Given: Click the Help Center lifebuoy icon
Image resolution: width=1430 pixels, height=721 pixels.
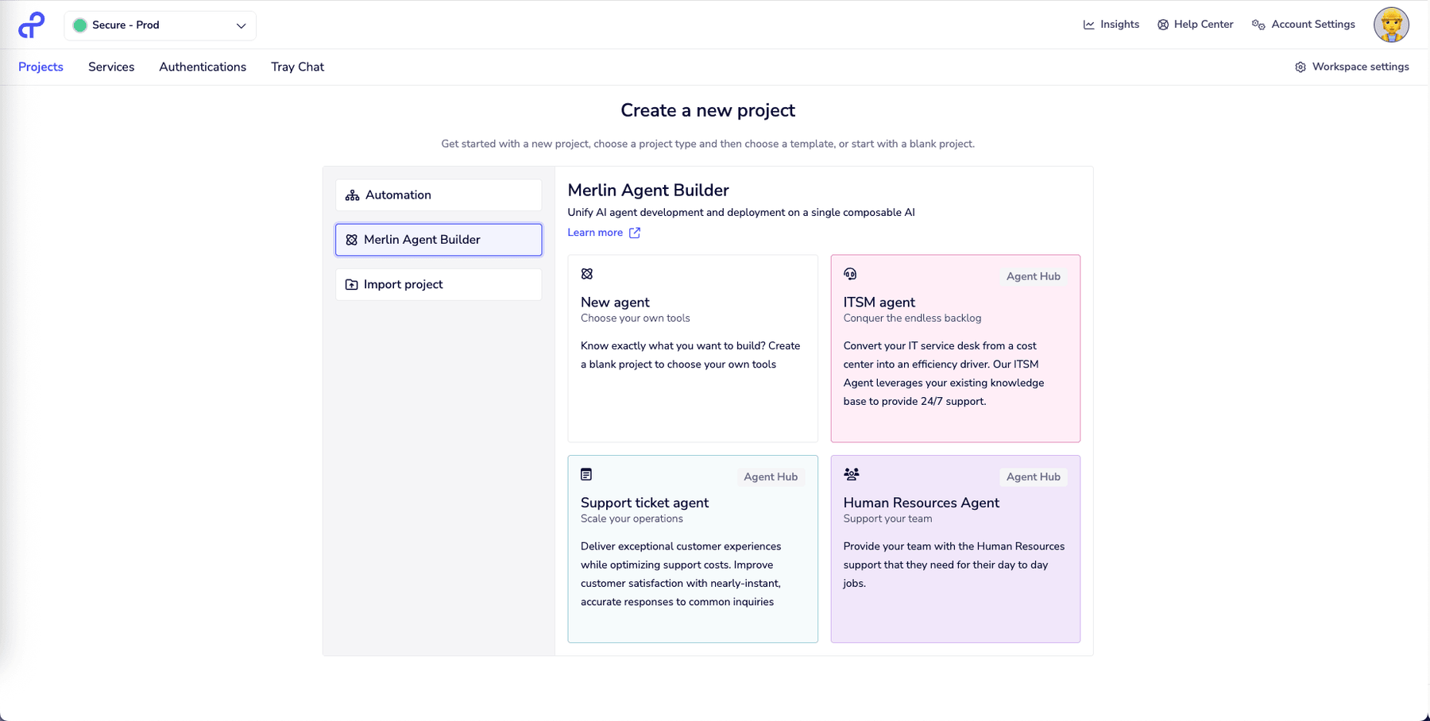Looking at the screenshot, I should pos(1163,25).
